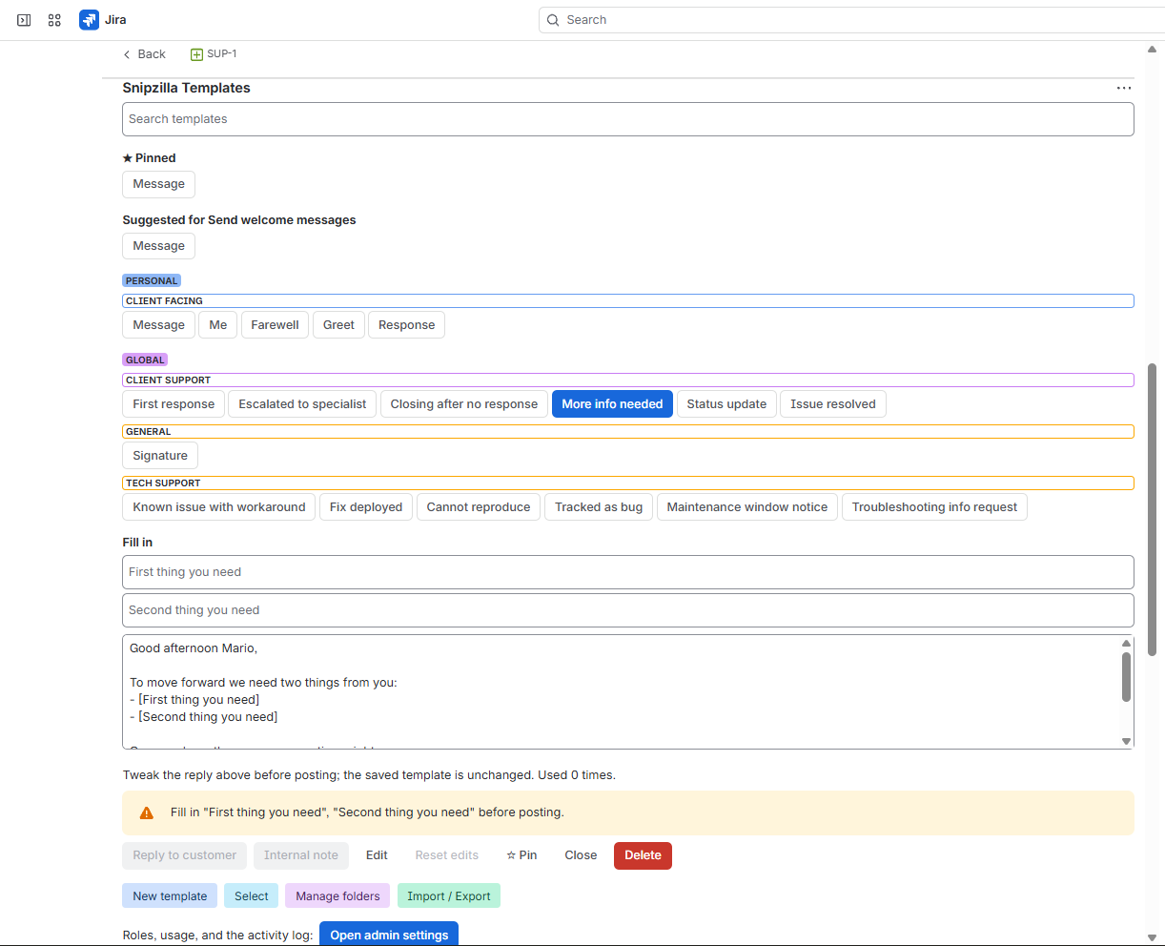Screen dimensions: 1165x946
Task: Select Maintenance window notice template
Action: click(x=747, y=507)
